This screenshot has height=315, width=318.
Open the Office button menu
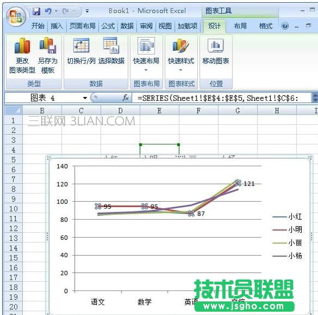tap(16, 17)
